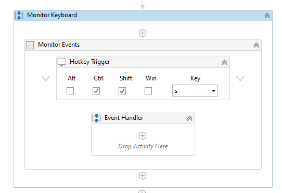The height and width of the screenshot is (193, 282).
Task: Collapse the Monitor Events activity
Action: coord(256,45)
